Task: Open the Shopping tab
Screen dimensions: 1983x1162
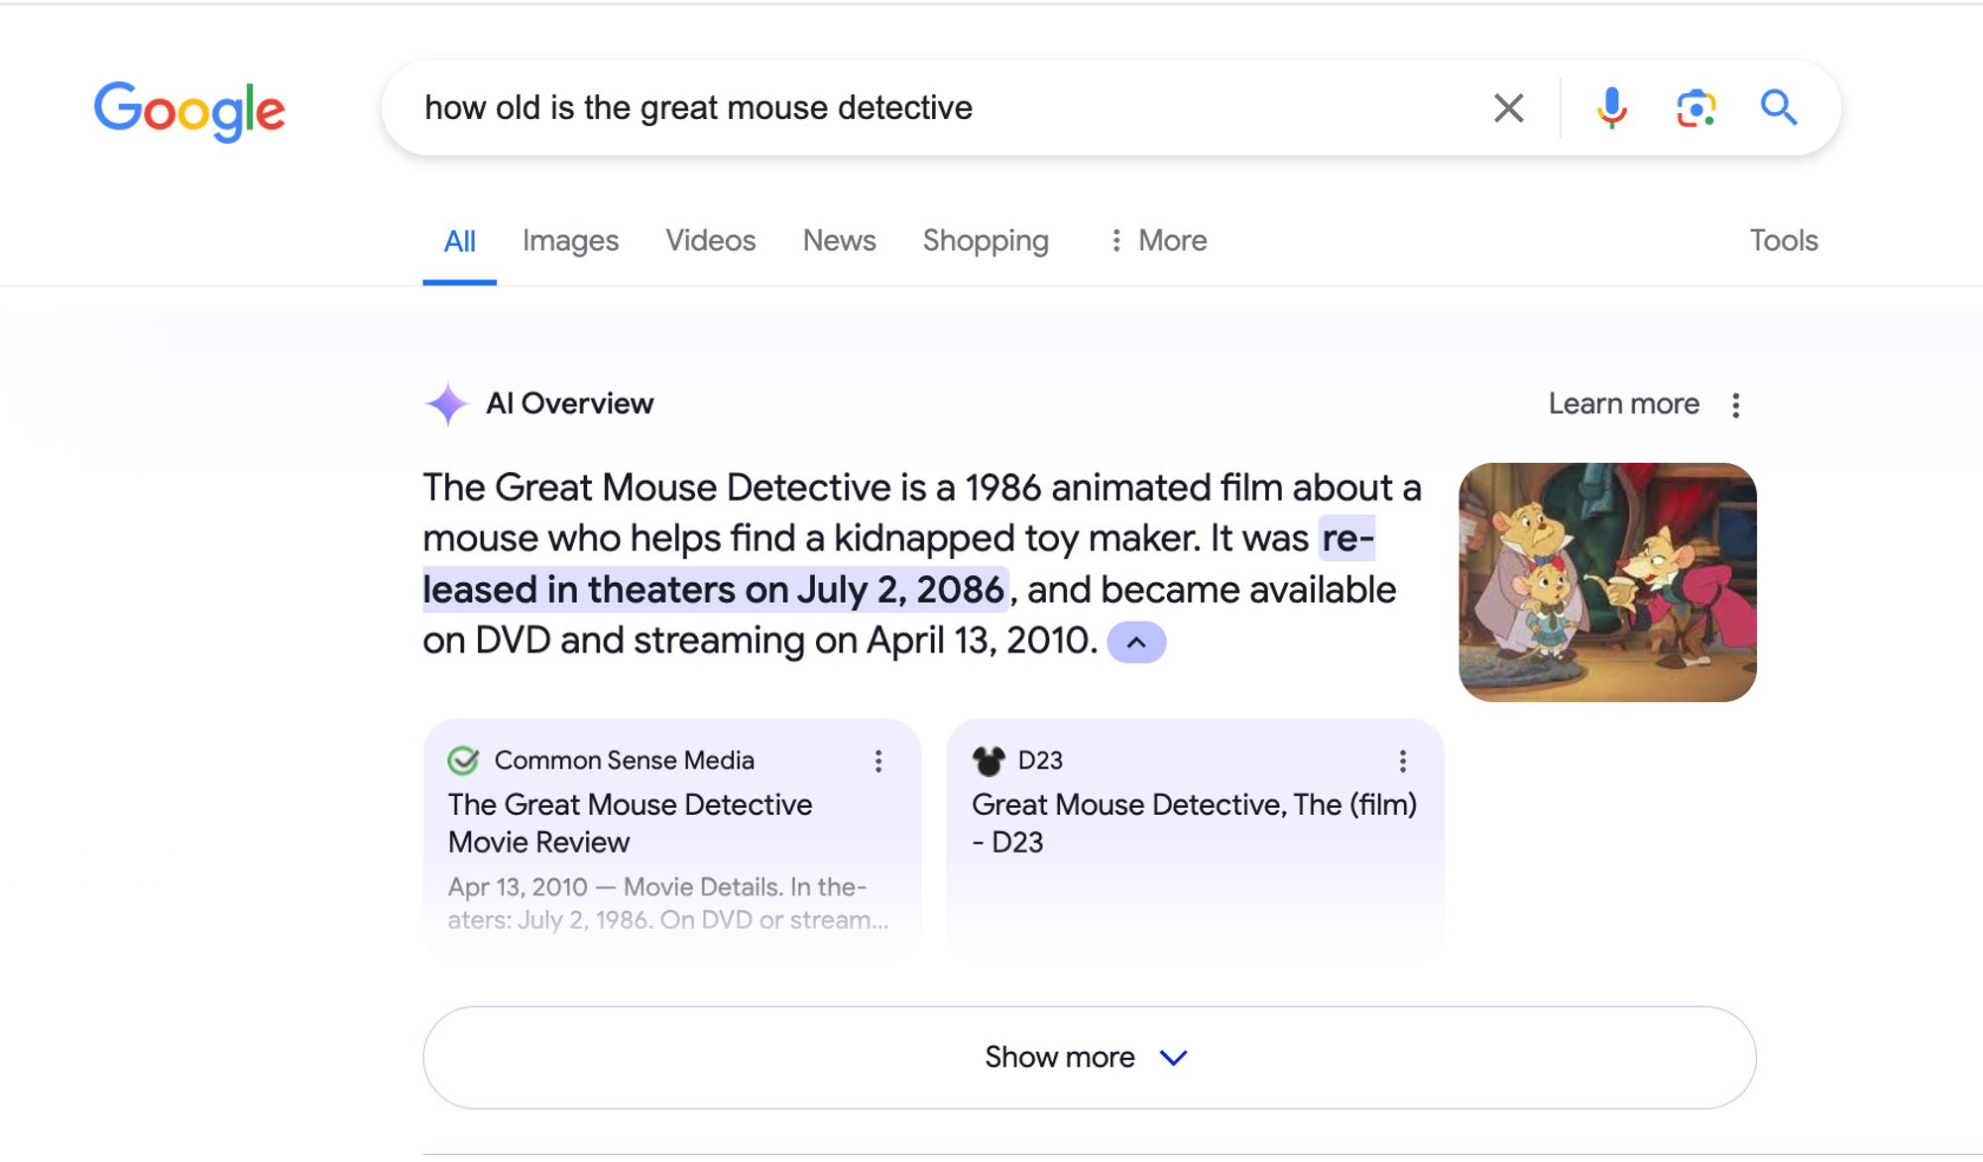Action: coord(986,241)
